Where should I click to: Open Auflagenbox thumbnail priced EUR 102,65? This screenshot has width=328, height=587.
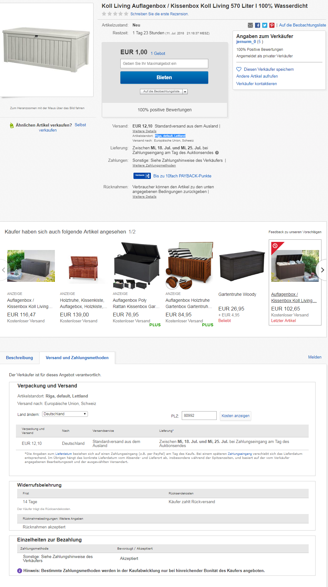coord(295,266)
